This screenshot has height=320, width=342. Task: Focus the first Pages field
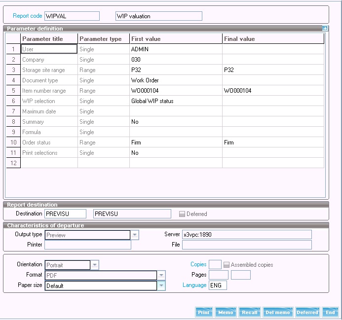pos(219,275)
